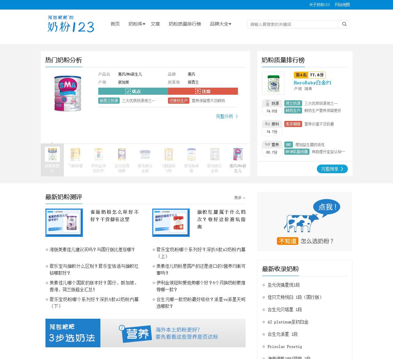Expand 更多 in 最新奶粉测评 section
Screen dimensions: 393x359
(x=239, y=198)
